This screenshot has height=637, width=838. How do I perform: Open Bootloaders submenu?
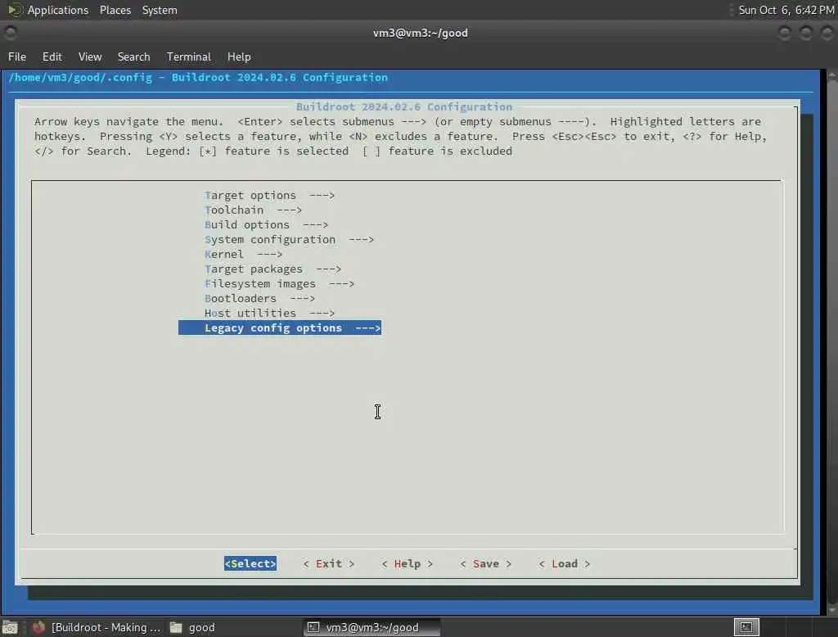click(x=259, y=299)
